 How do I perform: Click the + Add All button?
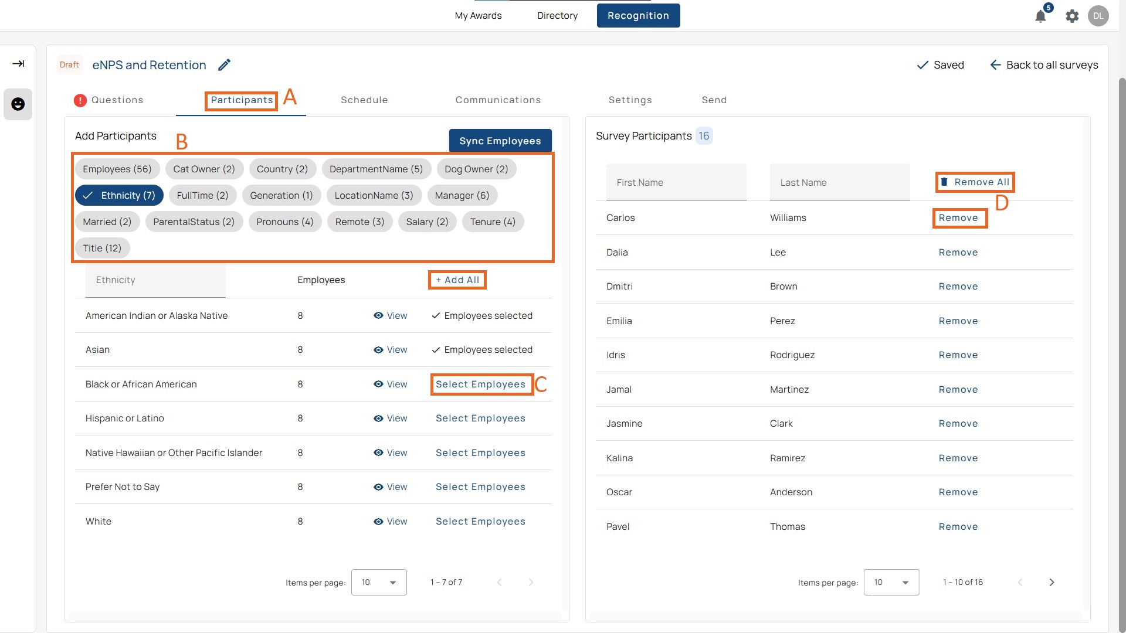pos(457,280)
